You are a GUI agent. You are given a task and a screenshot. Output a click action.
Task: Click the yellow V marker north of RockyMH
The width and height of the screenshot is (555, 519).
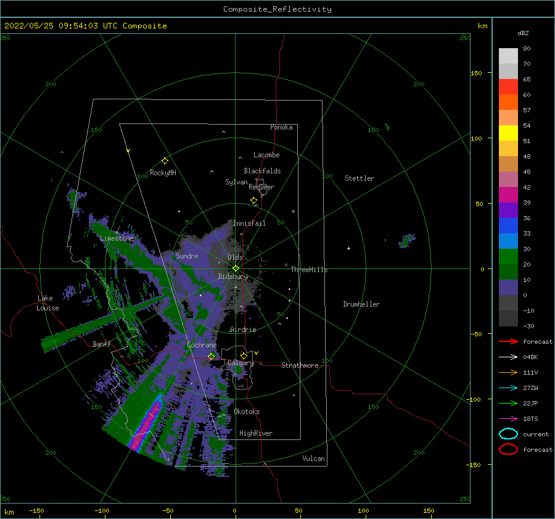(128, 151)
